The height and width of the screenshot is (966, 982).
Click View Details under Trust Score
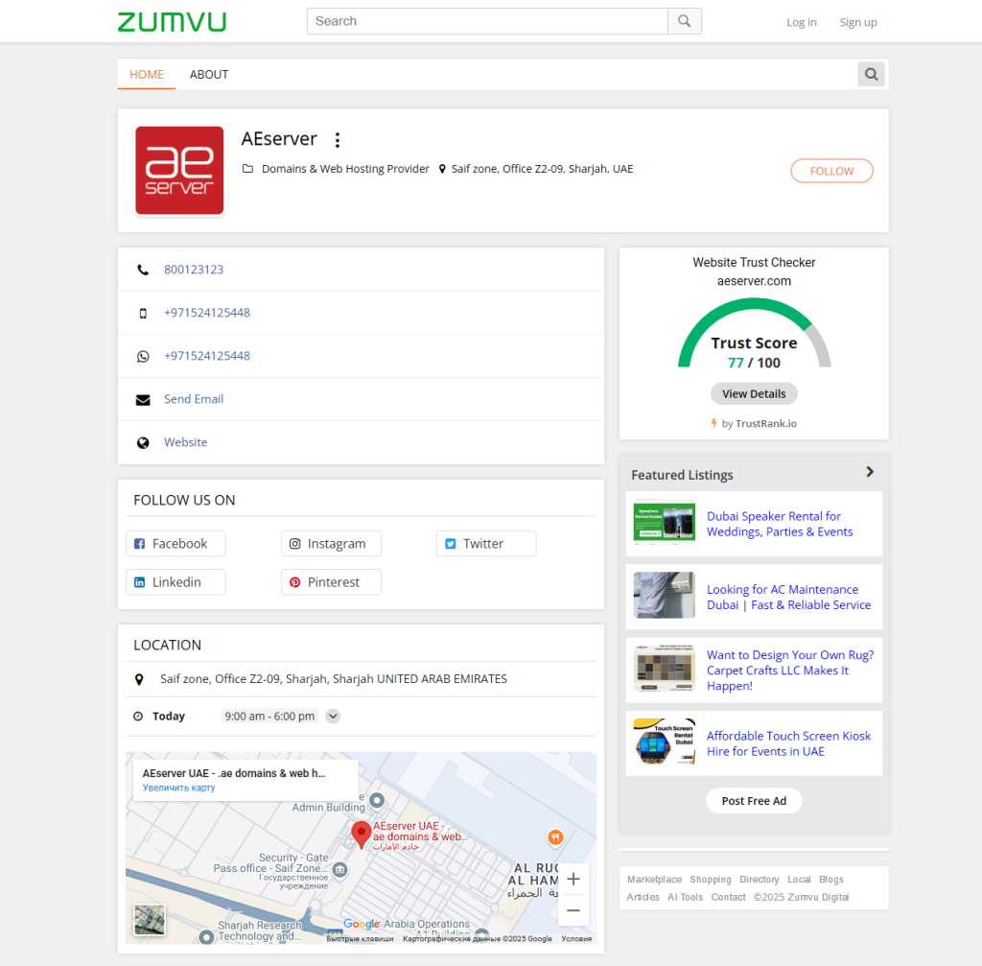(754, 394)
